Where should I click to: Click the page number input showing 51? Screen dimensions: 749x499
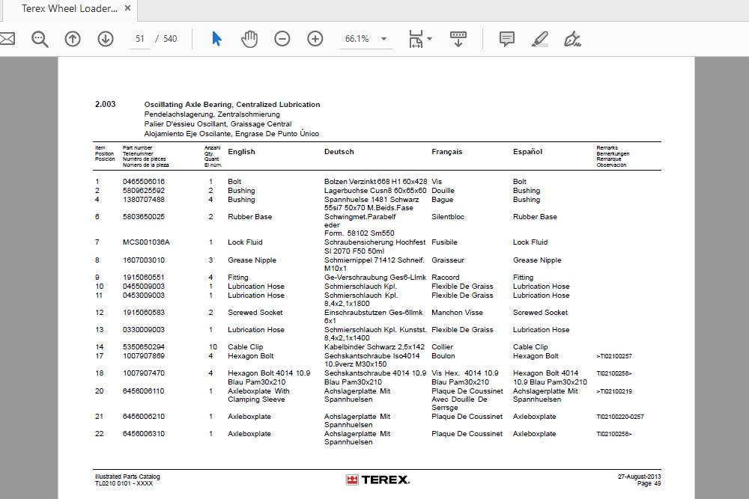click(x=139, y=38)
